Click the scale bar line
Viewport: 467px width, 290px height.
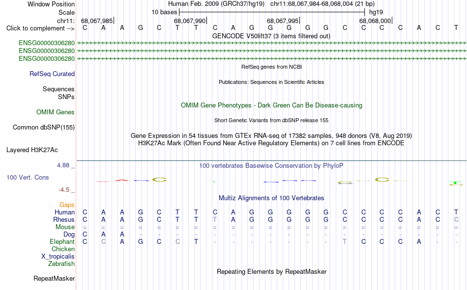[272, 12]
